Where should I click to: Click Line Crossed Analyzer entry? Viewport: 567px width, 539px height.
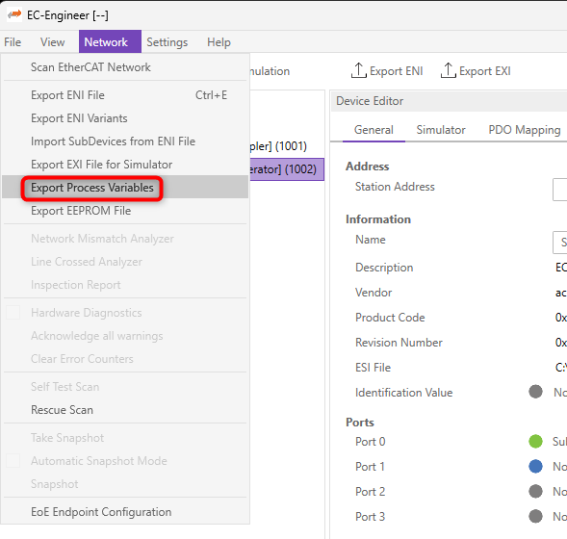(x=125, y=262)
